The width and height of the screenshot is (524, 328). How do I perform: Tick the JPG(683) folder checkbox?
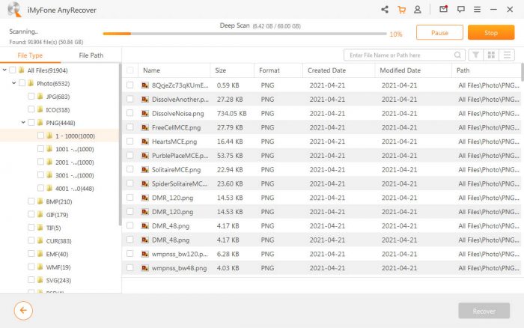(31, 97)
